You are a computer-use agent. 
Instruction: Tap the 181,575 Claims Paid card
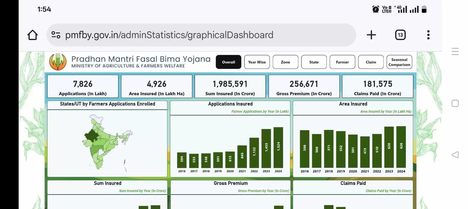coord(378,86)
